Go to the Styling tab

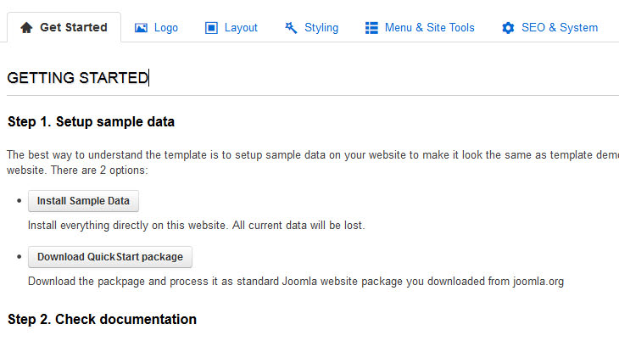tap(321, 28)
